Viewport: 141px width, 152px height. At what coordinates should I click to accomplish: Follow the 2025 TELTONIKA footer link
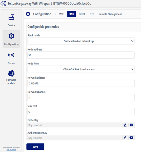click(11, 150)
